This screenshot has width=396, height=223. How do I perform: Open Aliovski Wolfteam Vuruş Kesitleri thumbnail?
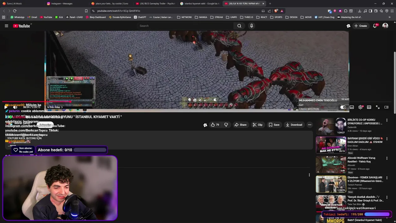[331, 164]
